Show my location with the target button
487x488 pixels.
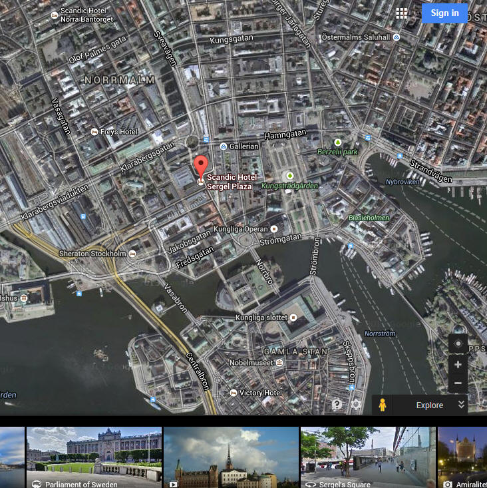tap(458, 344)
